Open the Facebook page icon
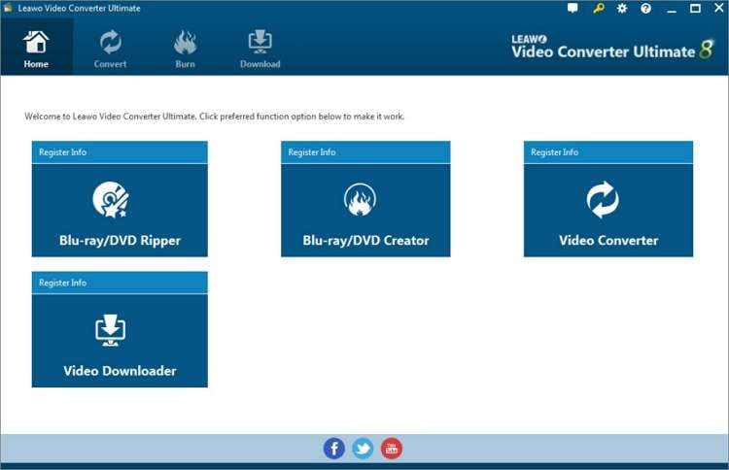 [x=333, y=449]
